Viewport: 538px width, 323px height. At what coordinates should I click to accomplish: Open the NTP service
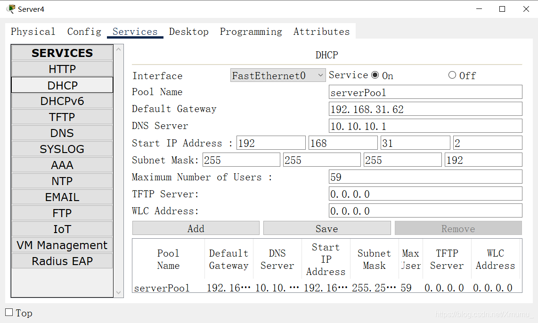point(62,181)
